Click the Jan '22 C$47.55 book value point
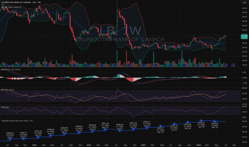249x147 pixels. (x=38, y=137)
